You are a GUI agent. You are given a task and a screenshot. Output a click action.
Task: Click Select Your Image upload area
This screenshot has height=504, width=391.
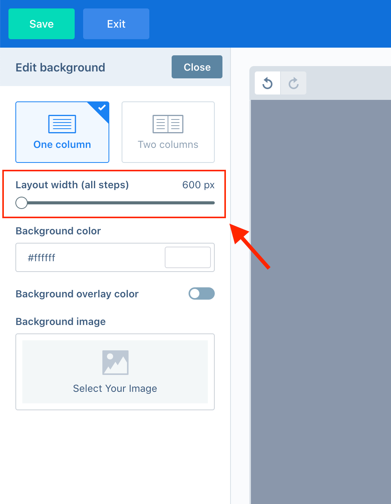(115, 372)
